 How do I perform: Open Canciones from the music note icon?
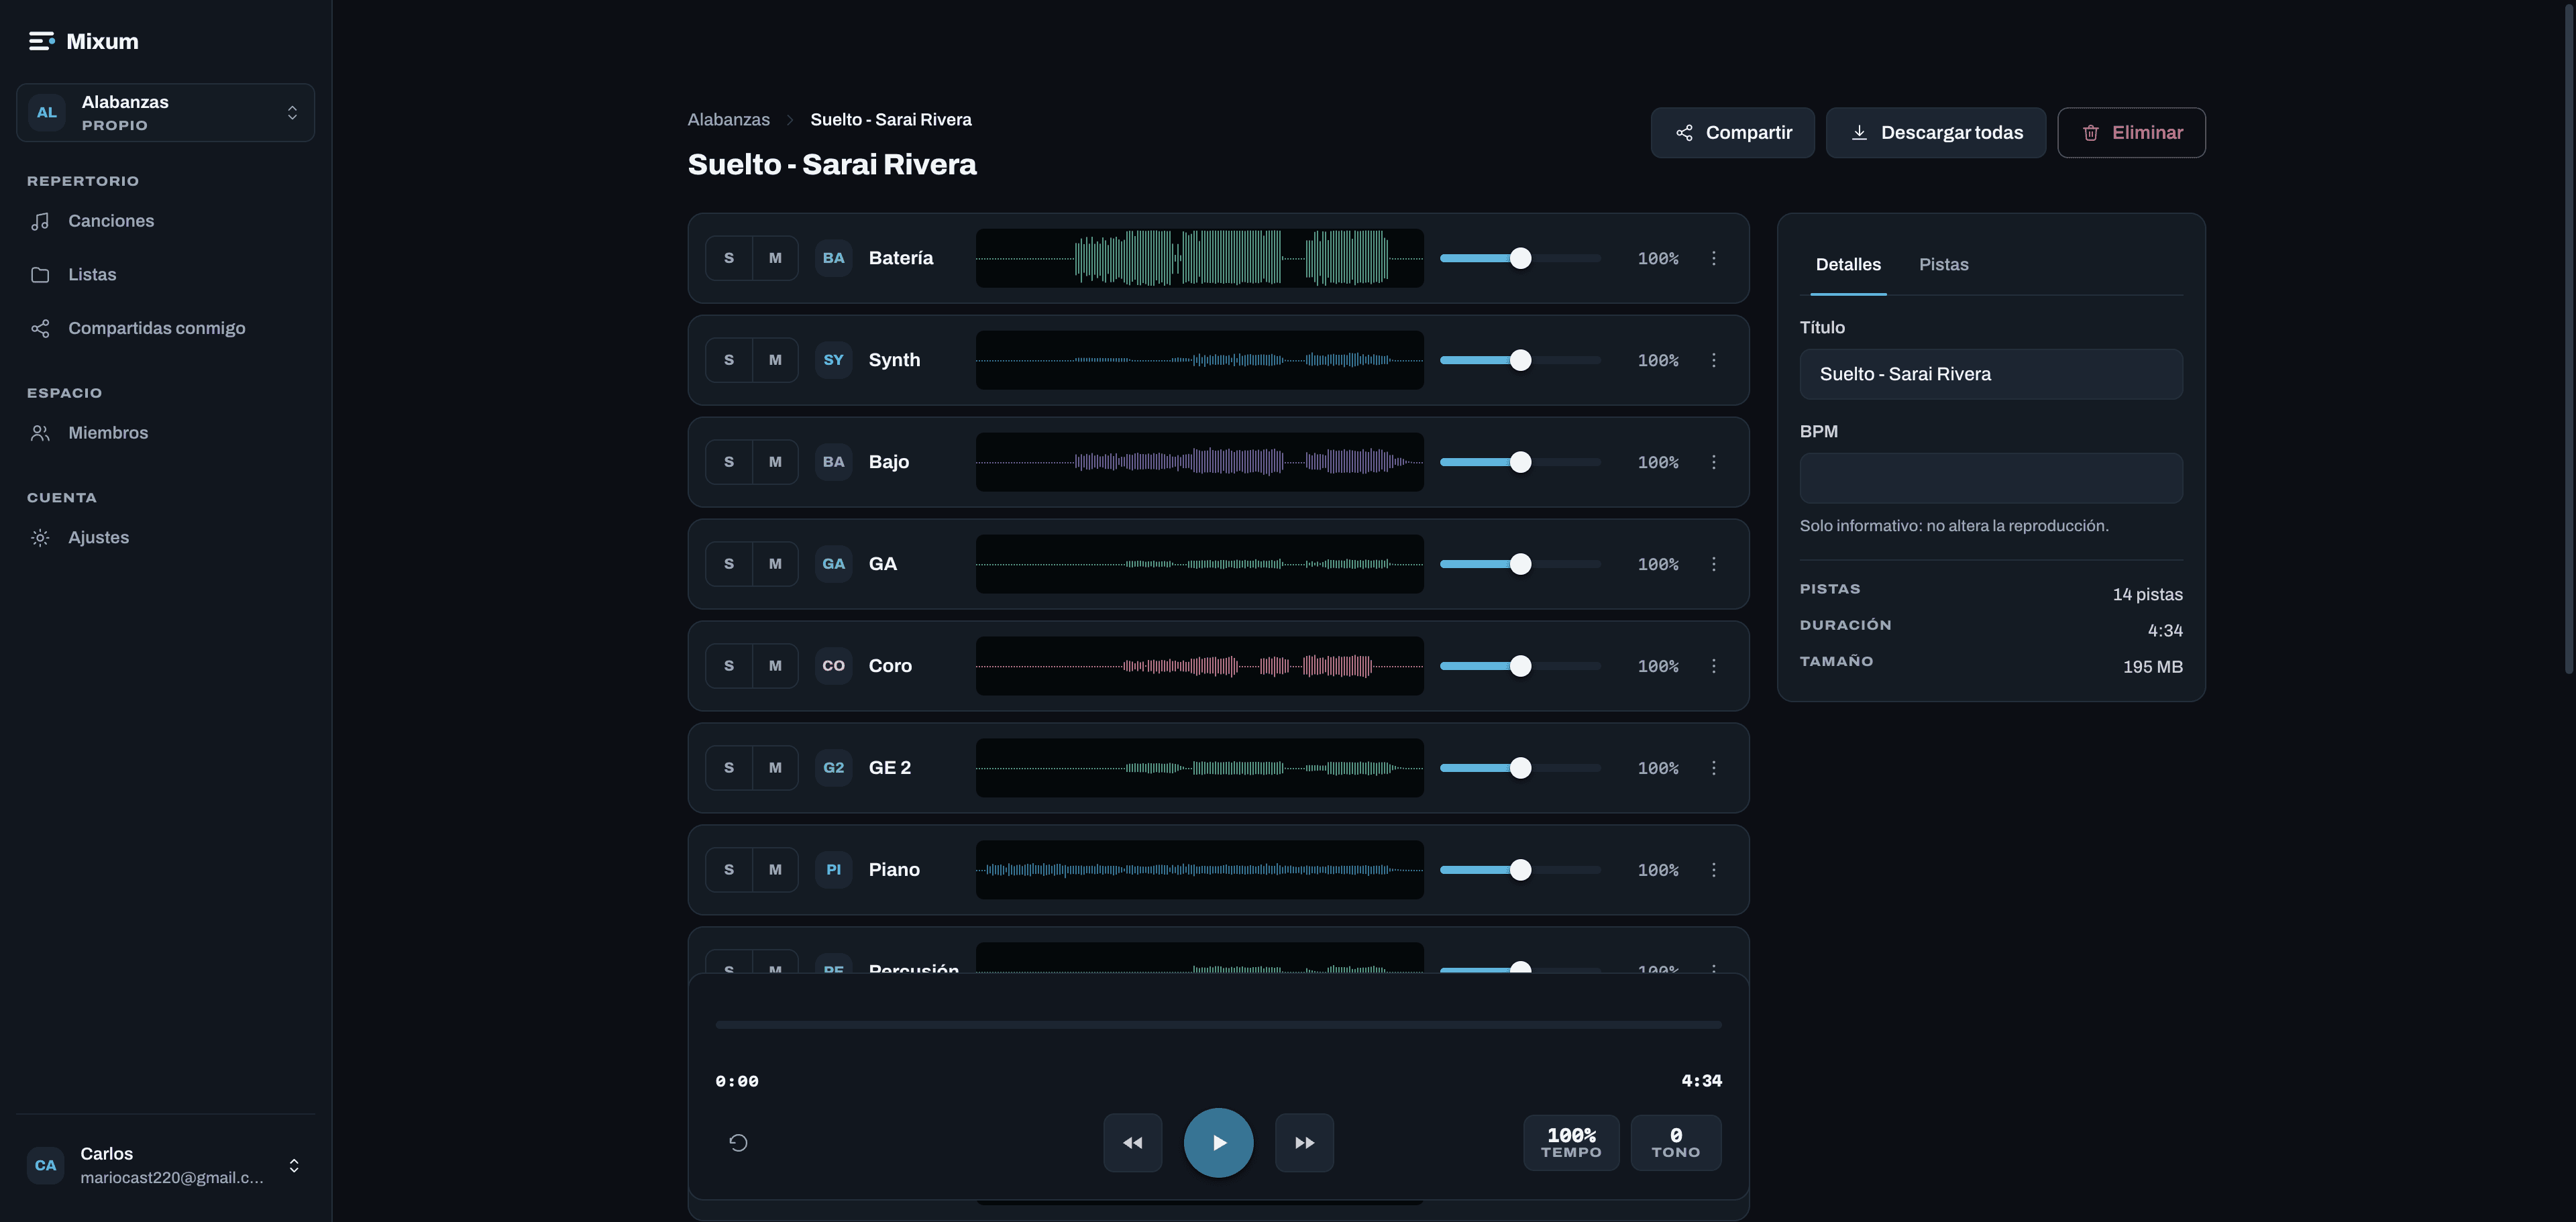(40, 221)
